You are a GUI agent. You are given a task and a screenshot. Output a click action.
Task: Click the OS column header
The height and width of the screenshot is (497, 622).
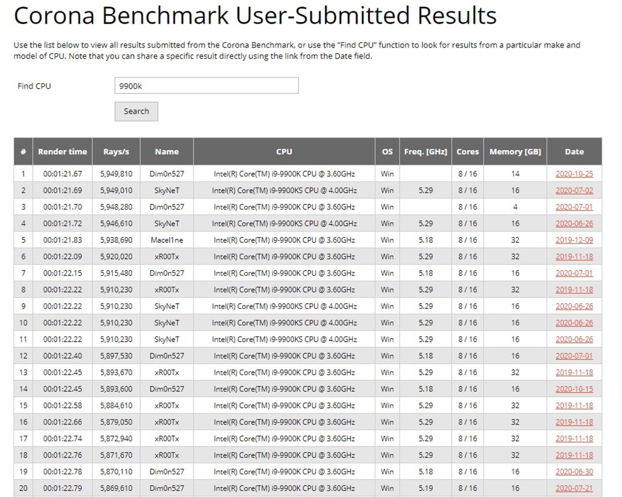tap(387, 151)
